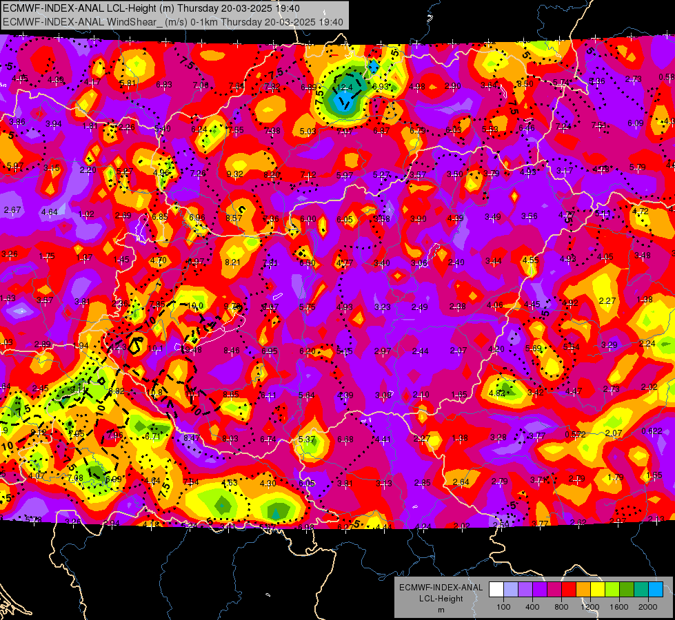Choose the orange legend swatch

584,589
